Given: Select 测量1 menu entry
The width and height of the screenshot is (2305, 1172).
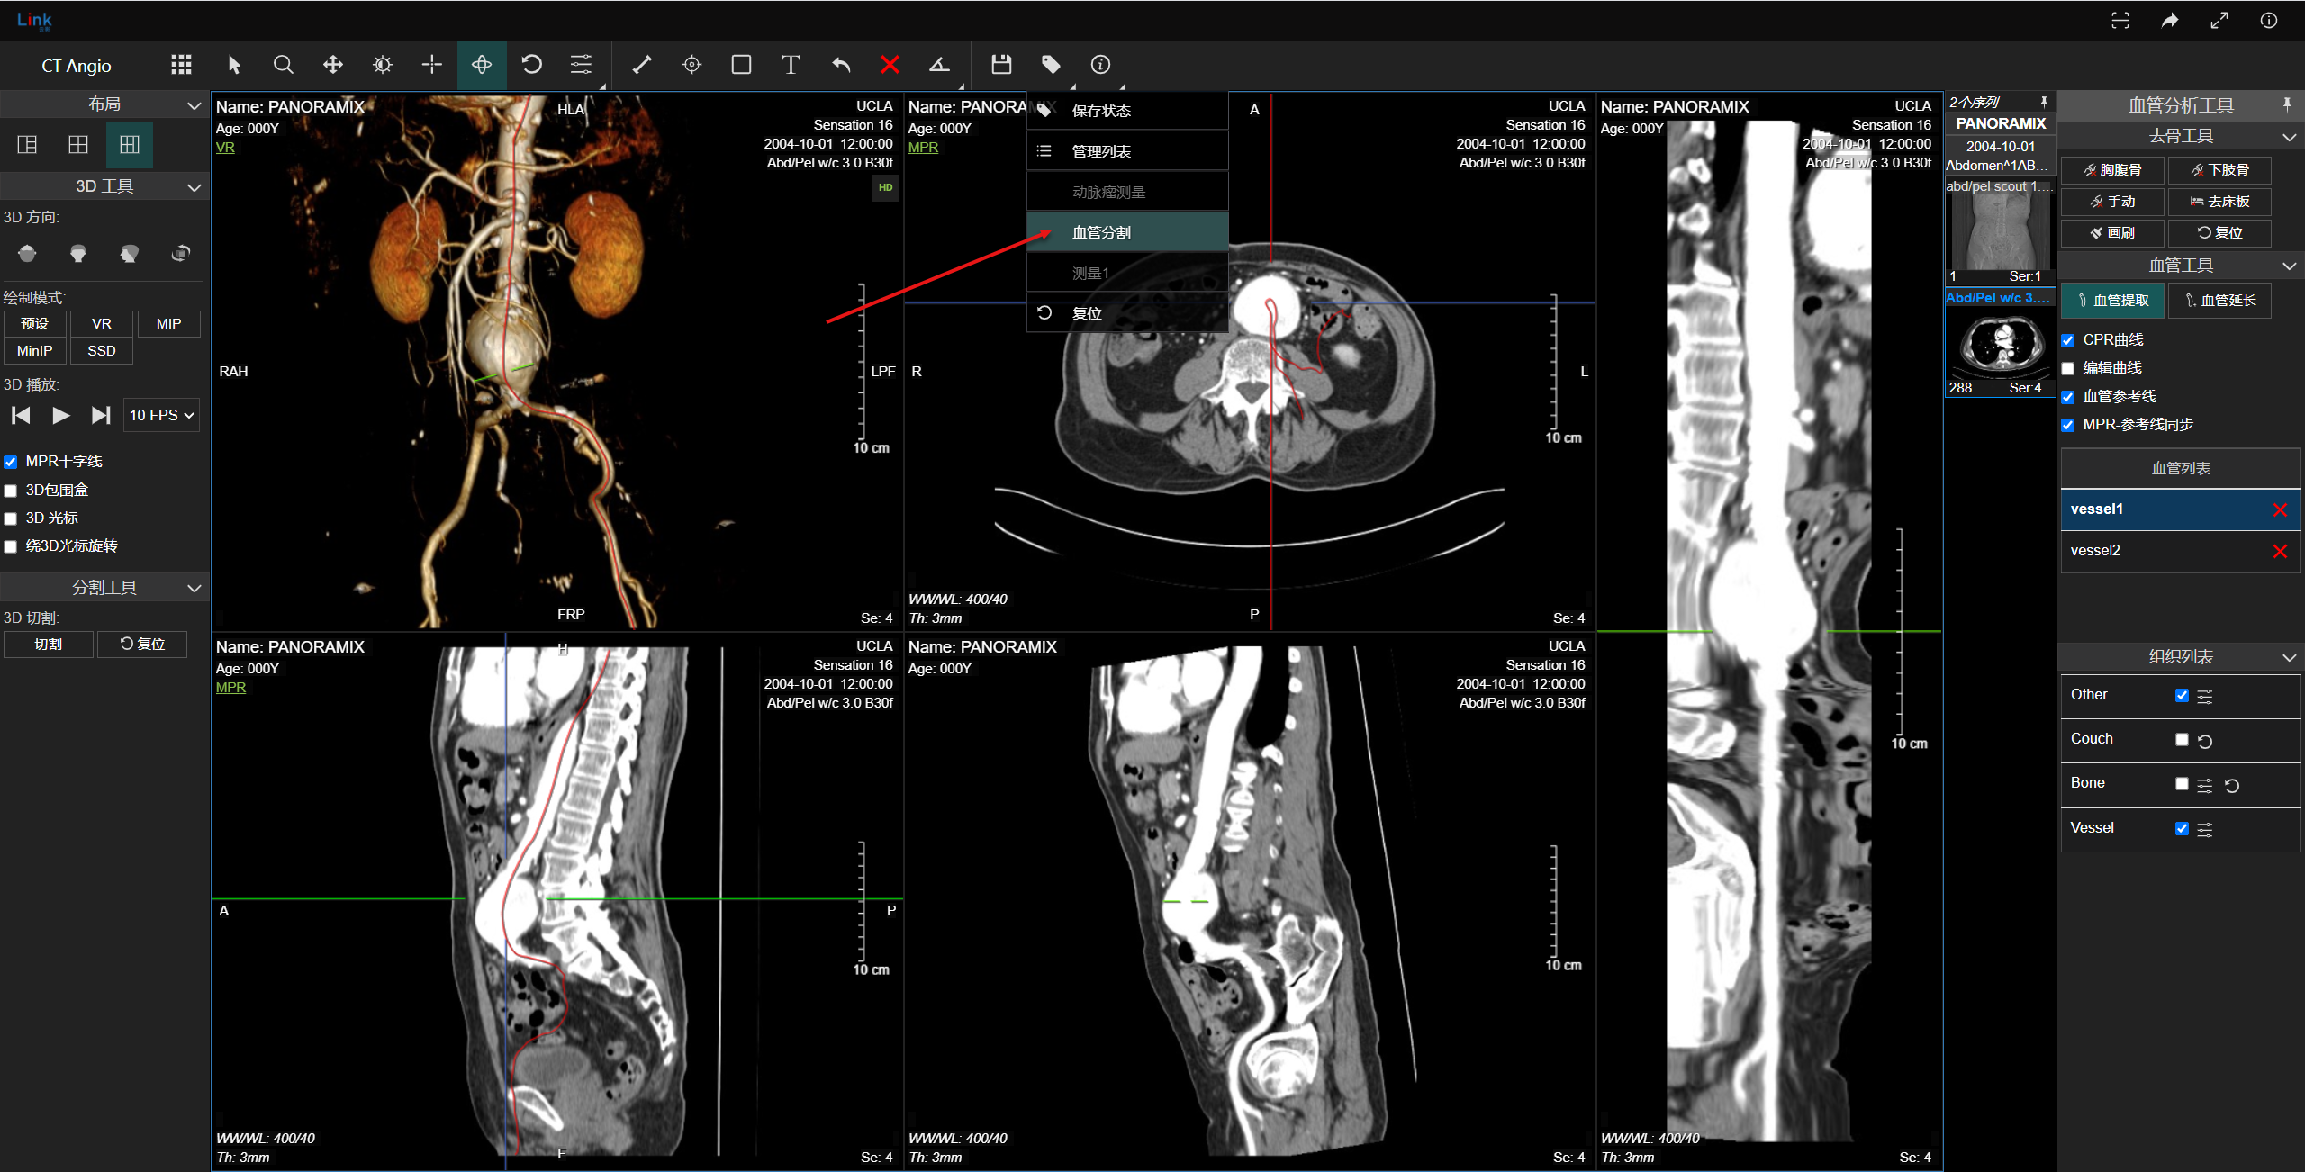Looking at the screenshot, I should pyautogui.click(x=1127, y=273).
